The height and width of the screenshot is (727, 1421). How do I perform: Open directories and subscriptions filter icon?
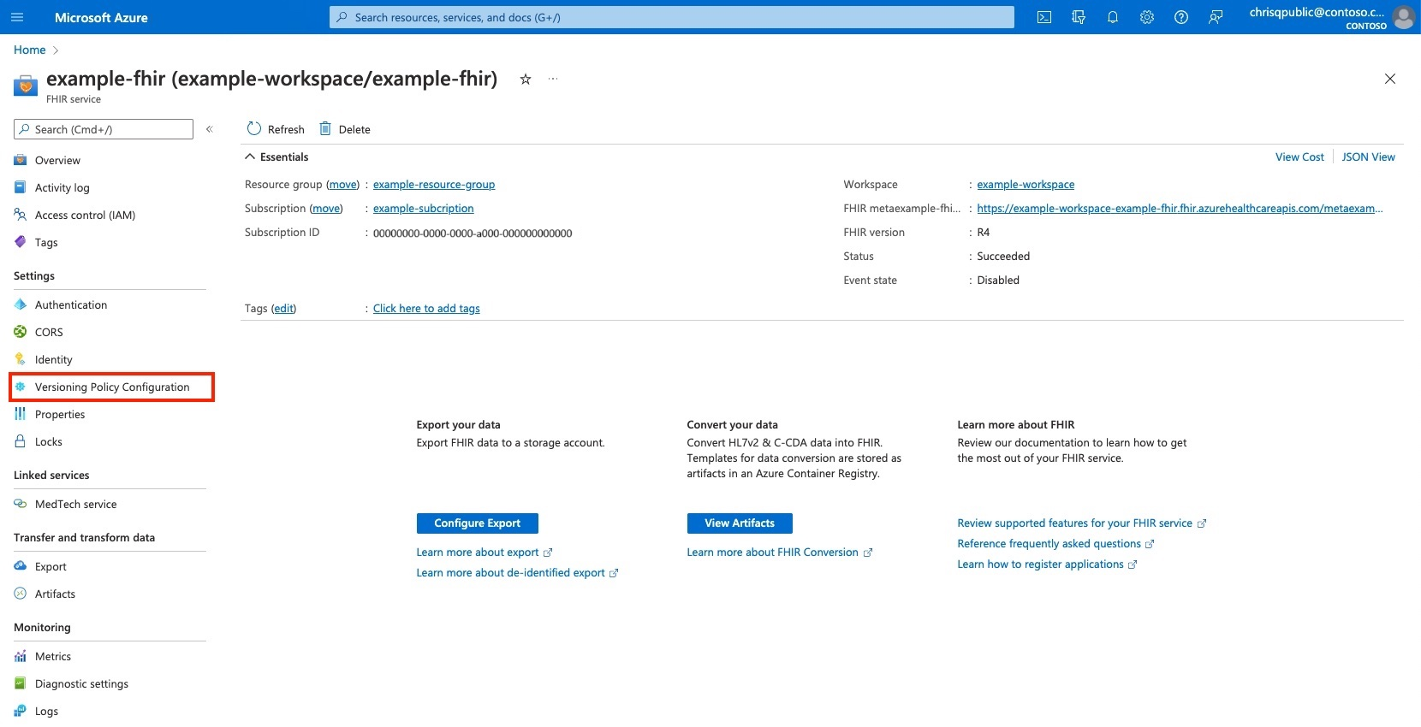1079,17
